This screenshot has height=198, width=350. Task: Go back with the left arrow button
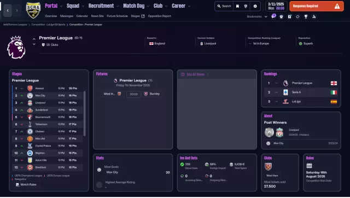click(x=8, y=10)
